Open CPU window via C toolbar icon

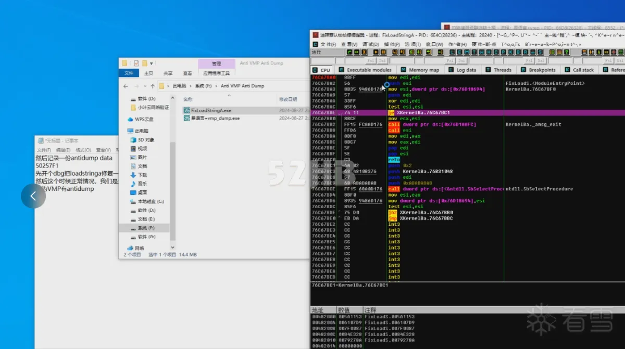[495, 52]
